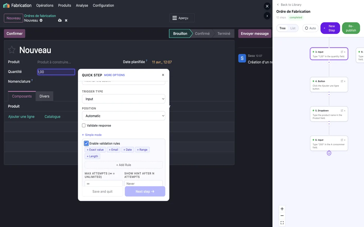The width and height of the screenshot is (364, 227).
Task: Edit step 6 Input using its pencil icon
Action: click(342, 140)
